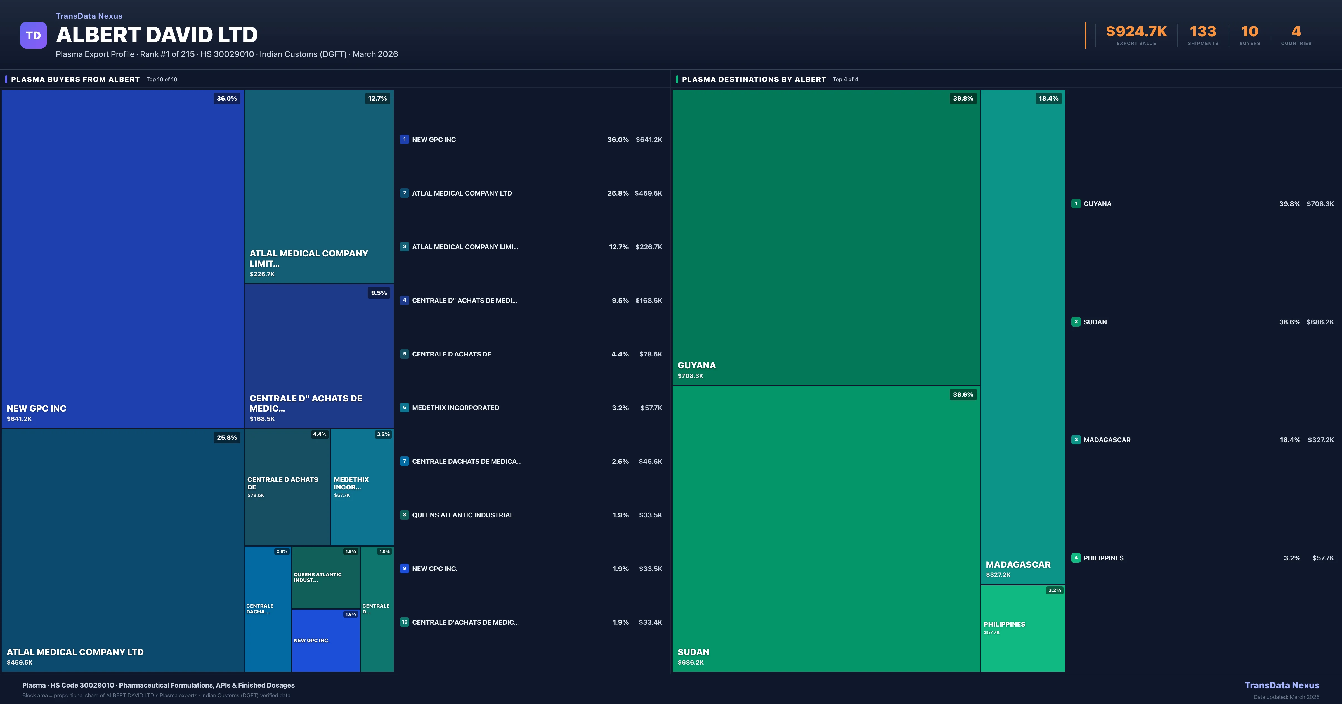1342x704 pixels.
Task: Toggle the 39.8% badge on GUYANA block
Action: click(x=963, y=98)
